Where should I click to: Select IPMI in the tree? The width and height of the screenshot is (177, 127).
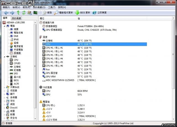(14, 39)
